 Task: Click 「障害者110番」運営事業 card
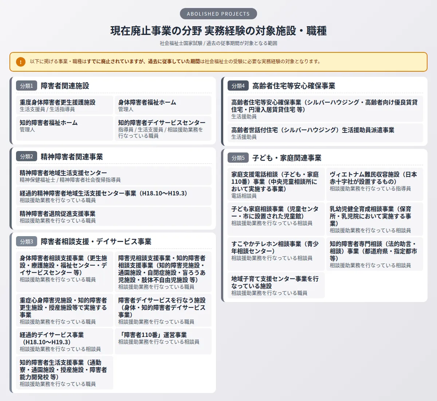point(163,341)
